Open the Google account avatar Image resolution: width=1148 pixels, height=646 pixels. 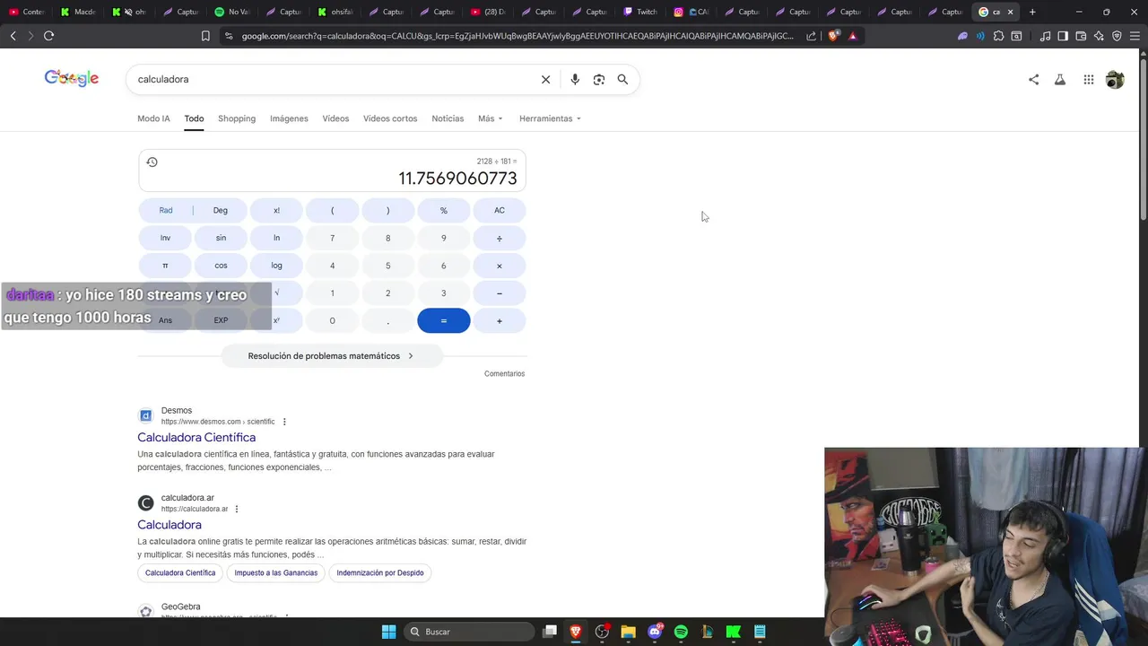pyautogui.click(x=1115, y=79)
